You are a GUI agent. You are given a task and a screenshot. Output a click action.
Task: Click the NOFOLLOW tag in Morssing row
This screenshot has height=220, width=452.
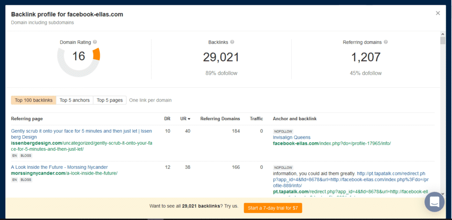pyautogui.click(x=283, y=167)
